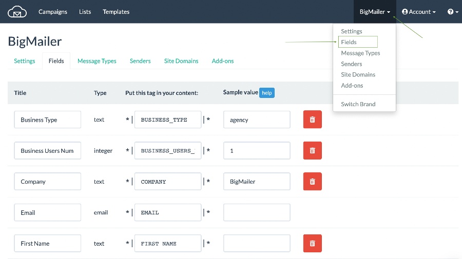Click the blue help button
This screenshot has width=462, height=259.
point(266,93)
